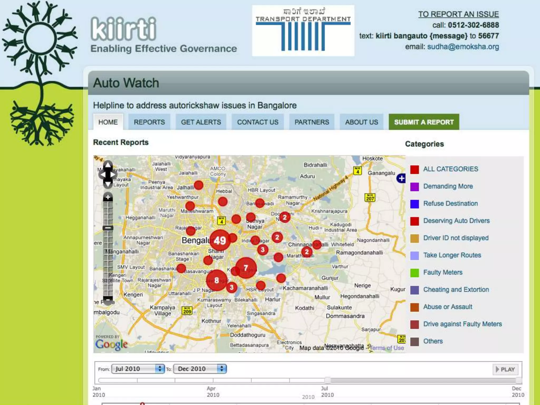
Task: Filter by Demanding More category
Action: [x=448, y=186]
